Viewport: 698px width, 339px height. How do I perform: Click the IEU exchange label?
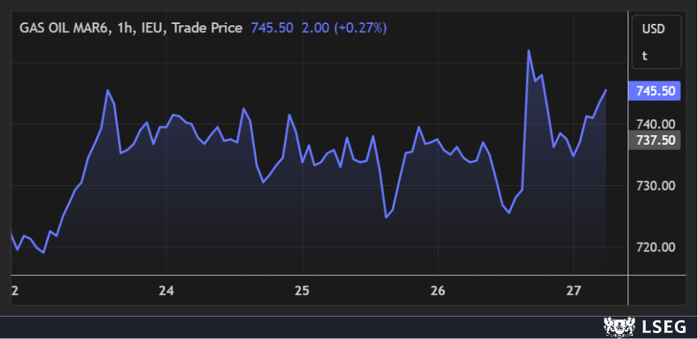tap(152, 28)
